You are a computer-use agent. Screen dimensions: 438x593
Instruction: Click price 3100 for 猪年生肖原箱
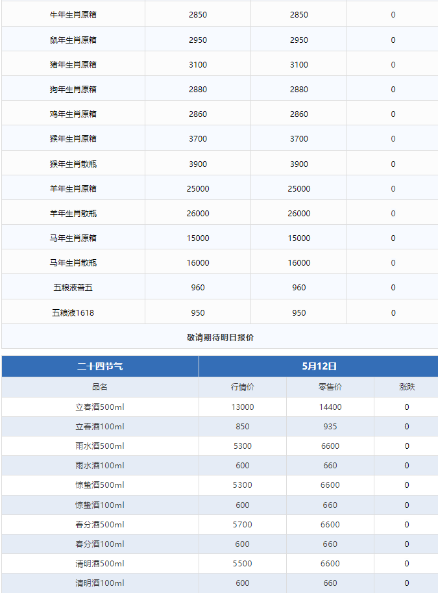[198, 65]
